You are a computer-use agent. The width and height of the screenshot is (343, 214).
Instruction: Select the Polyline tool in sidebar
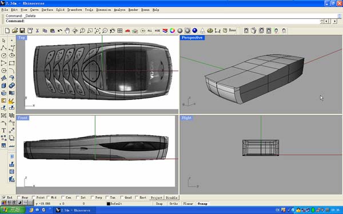[x=4, y=48]
